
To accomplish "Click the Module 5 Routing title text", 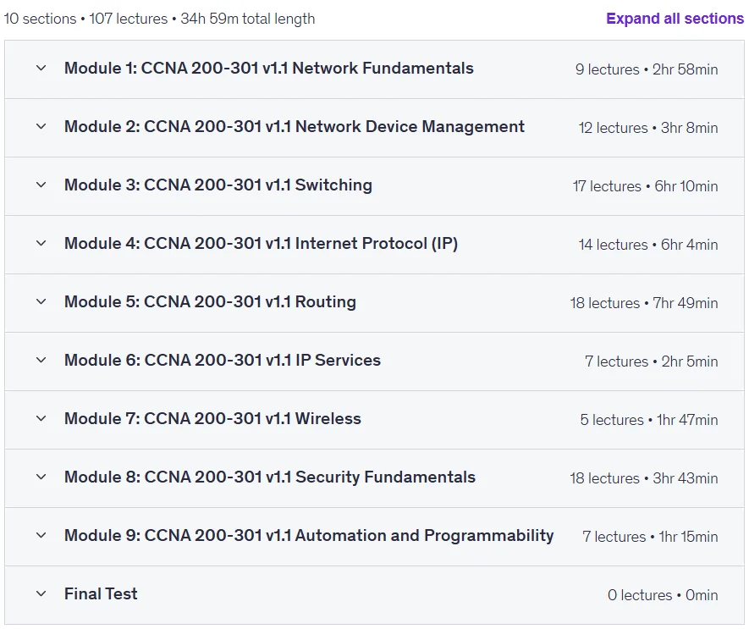I will [x=210, y=301].
